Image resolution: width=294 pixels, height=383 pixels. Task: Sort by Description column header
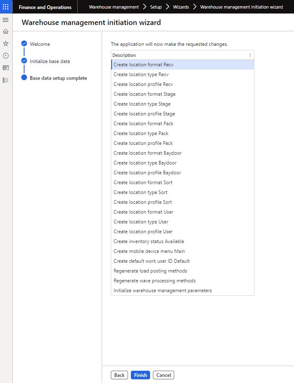tap(124, 55)
